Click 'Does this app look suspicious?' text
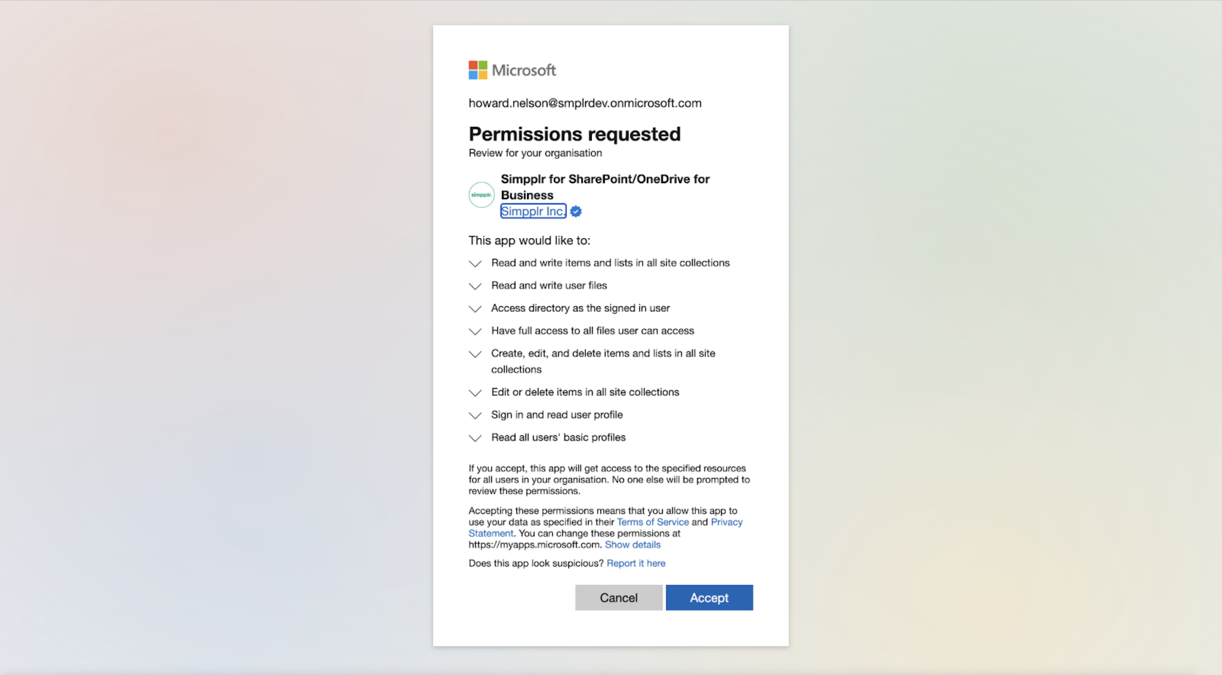1222x675 pixels. point(536,563)
